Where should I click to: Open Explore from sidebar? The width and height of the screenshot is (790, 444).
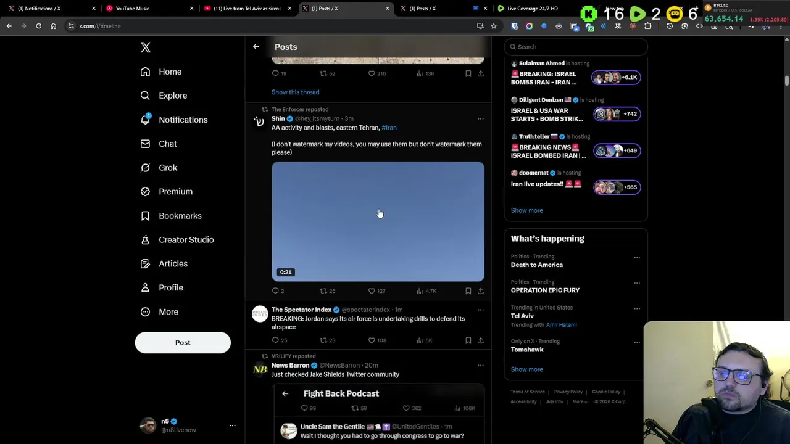(x=163, y=96)
